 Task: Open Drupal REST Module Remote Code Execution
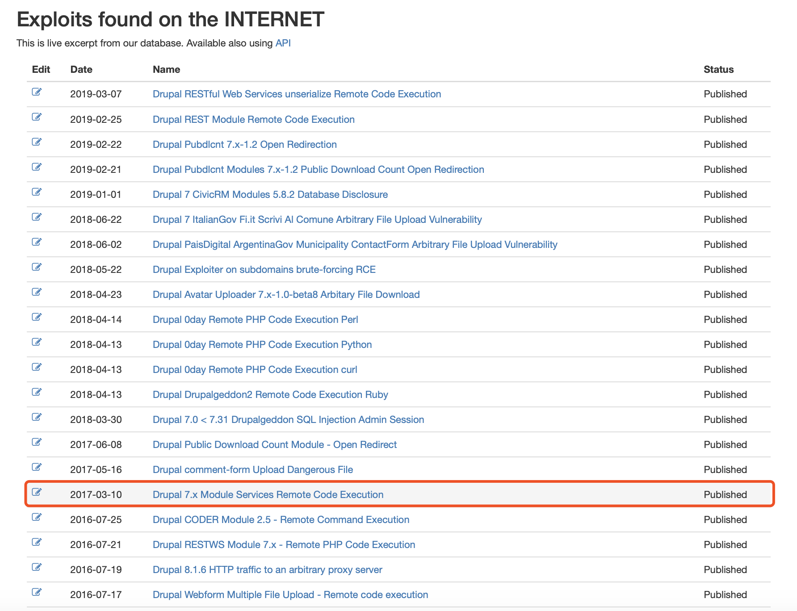tap(253, 120)
